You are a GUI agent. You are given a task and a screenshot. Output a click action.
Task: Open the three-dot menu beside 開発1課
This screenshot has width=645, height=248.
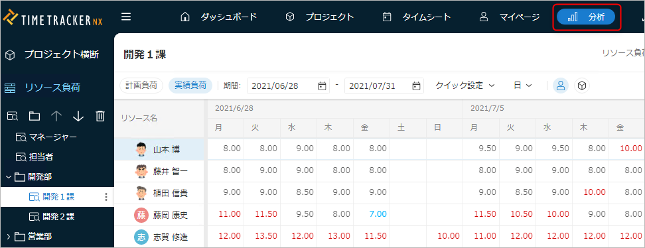pos(107,197)
